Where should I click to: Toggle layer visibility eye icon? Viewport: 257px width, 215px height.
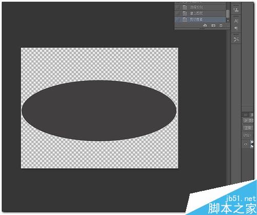pyautogui.click(x=246, y=144)
